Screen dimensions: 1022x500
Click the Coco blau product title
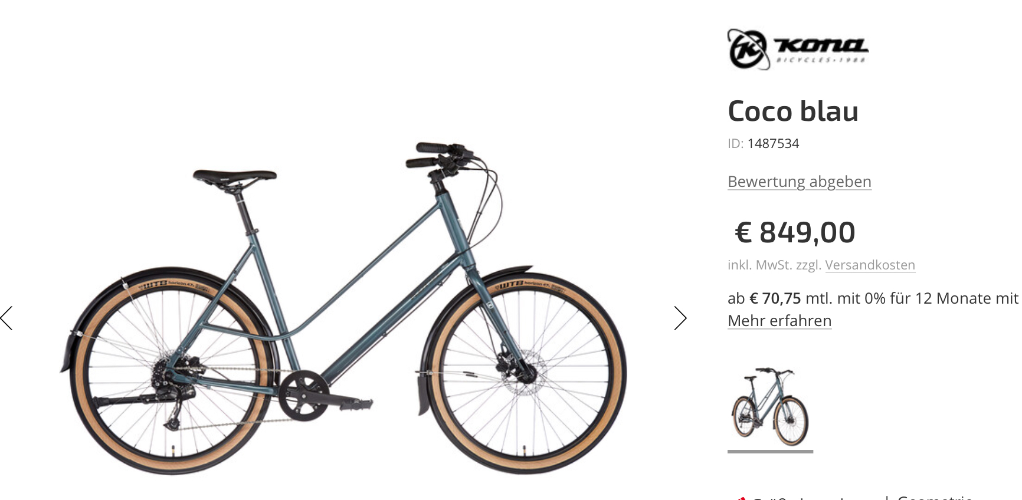tap(793, 111)
